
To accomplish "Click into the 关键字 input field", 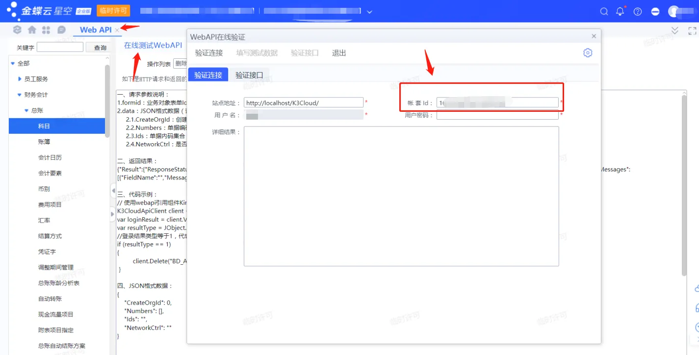I will pyautogui.click(x=60, y=48).
